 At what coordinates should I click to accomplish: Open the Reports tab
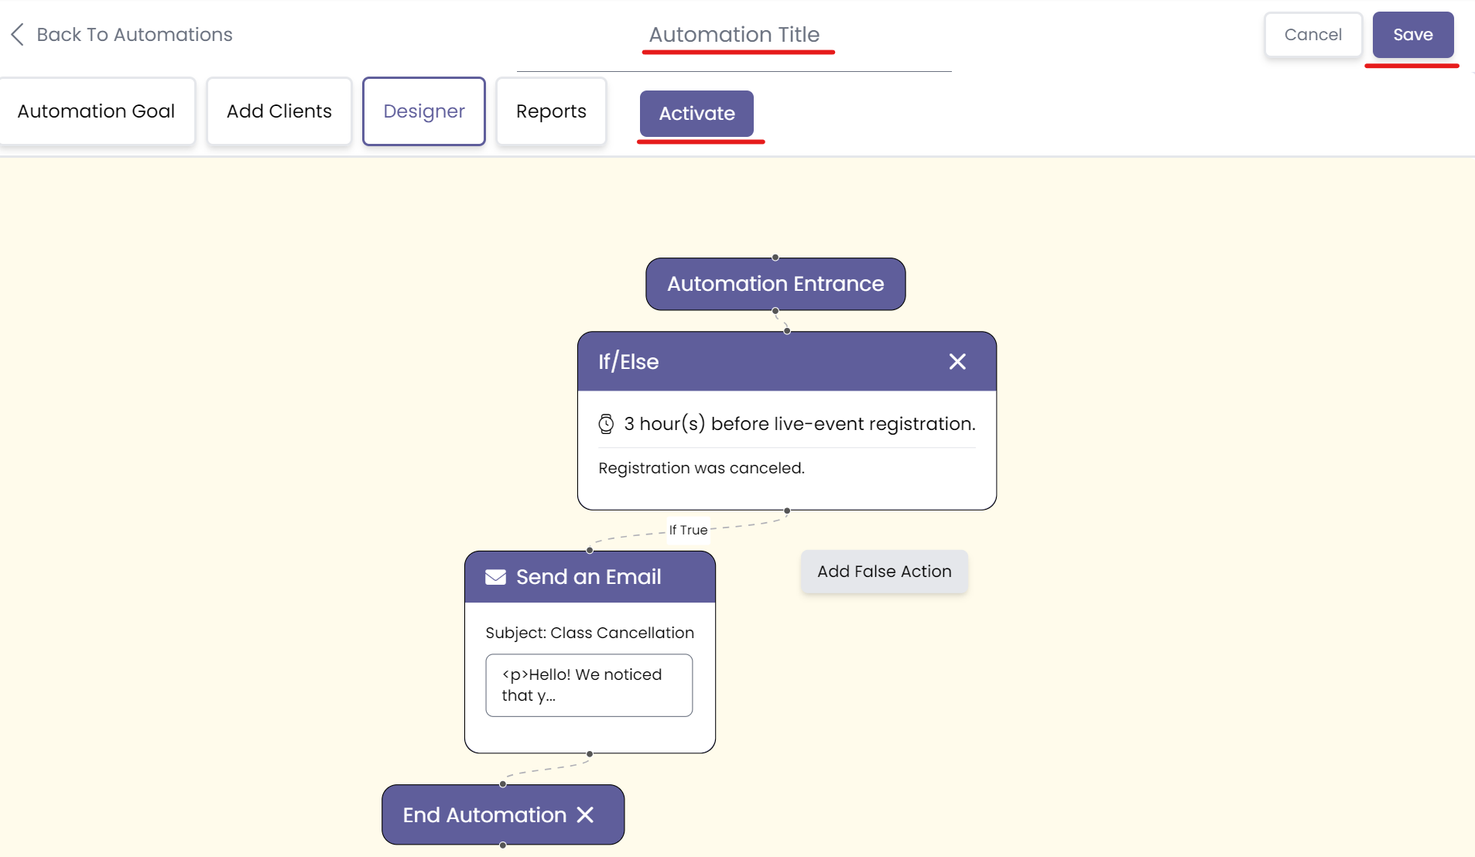pyautogui.click(x=551, y=111)
